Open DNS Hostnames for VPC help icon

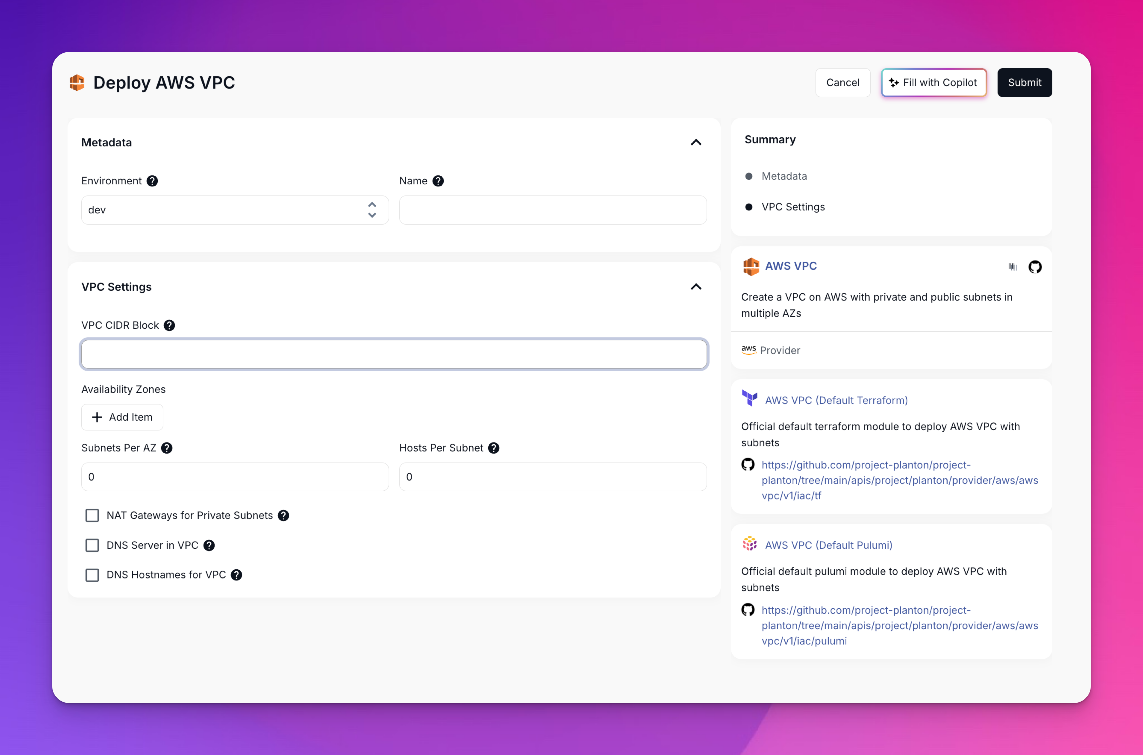tap(236, 575)
